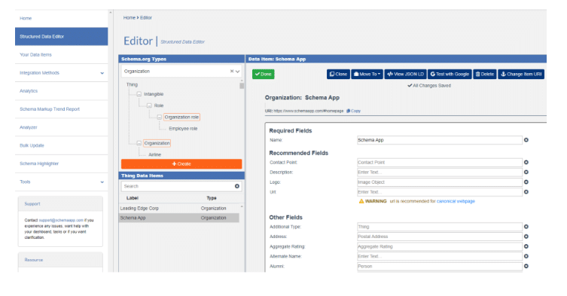The height and width of the screenshot is (296, 567).
Task: Select Thing root in type tree
Action: pyautogui.click(x=132, y=84)
